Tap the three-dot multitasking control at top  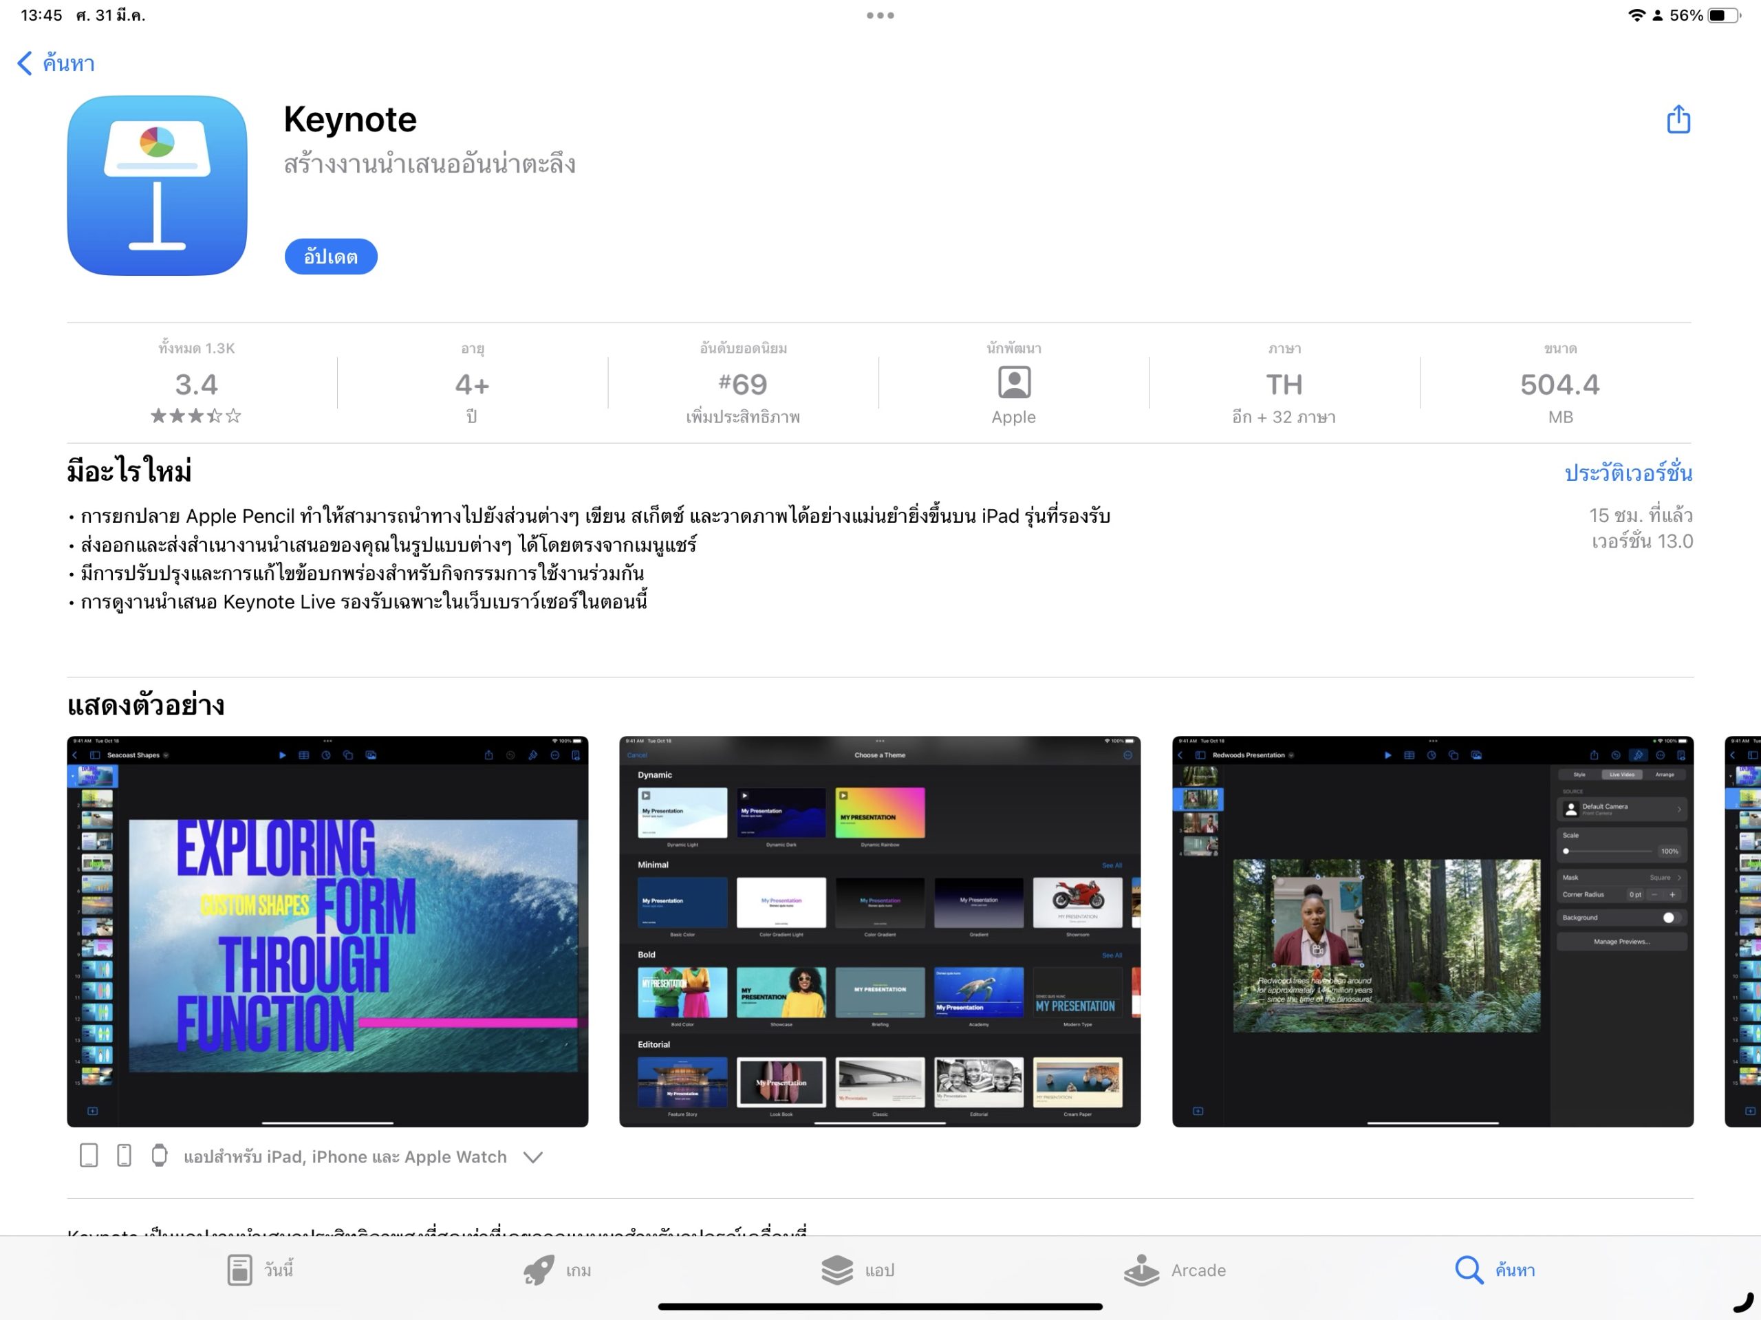pyautogui.click(x=880, y=15)
